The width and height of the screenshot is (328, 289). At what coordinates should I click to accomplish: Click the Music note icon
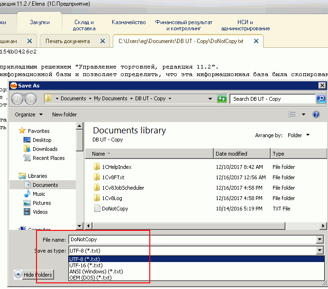coord(27,194)
